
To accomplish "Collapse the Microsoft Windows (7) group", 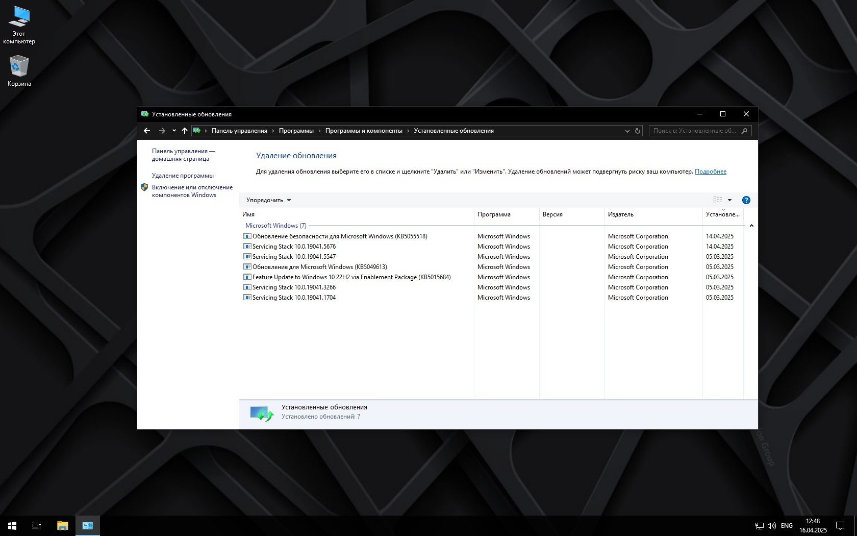I will 751,226.
